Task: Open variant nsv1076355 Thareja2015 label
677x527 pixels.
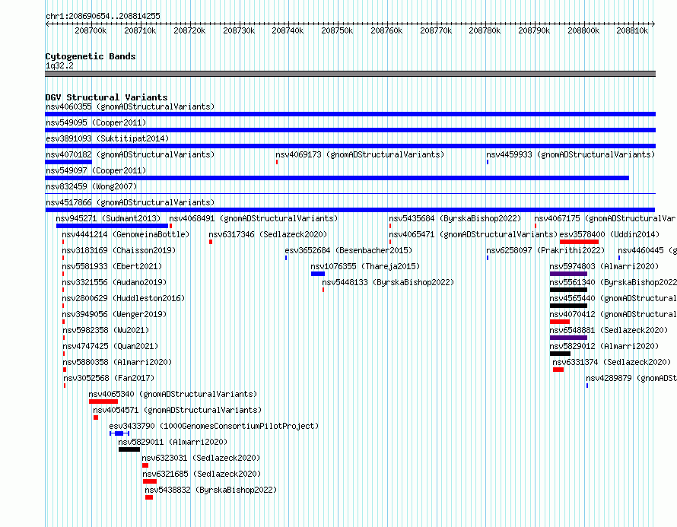Action: click(x=365, y=266)
